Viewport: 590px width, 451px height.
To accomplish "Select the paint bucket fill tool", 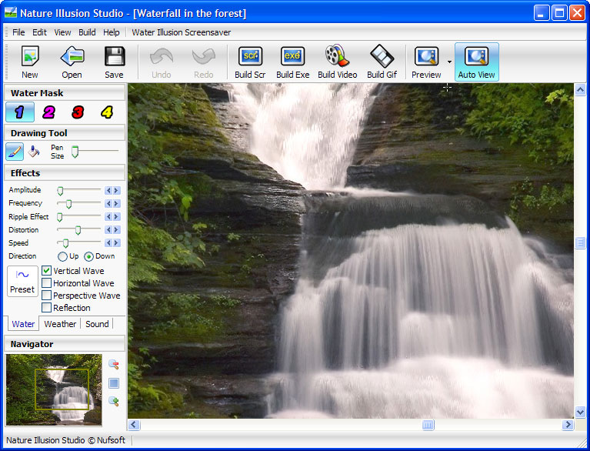I will pos(34,152).
